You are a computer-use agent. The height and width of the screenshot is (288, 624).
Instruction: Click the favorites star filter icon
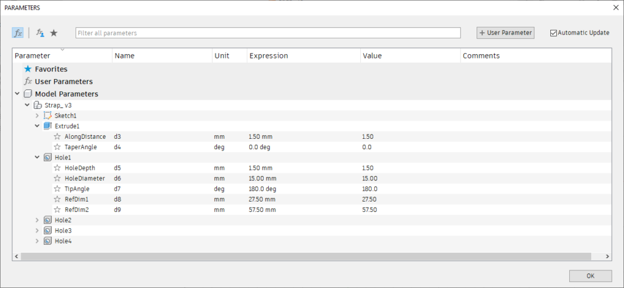pyautogui.click(x=54, y=33)
